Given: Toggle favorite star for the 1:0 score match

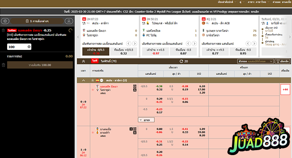Looking at the screenshot, I should 93,133.
